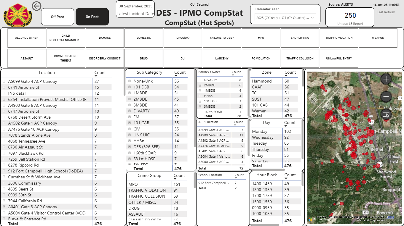
Task: Expand A5099 Gate 4 ACP Canopy row
Action: (x=4, y=81)
